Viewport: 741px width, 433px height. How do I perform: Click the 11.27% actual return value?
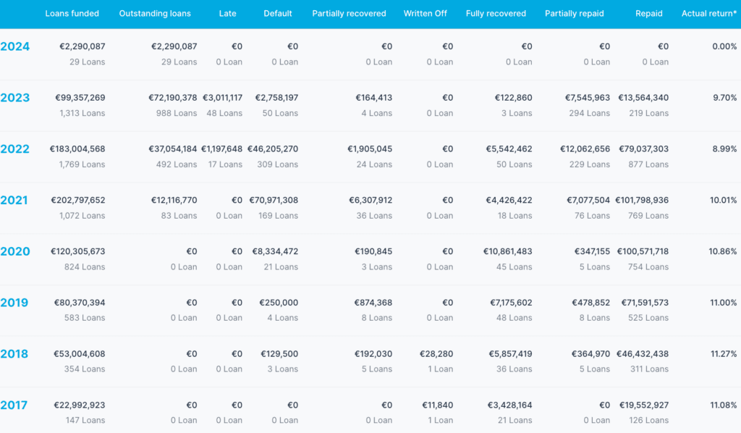tap(724, 354)
